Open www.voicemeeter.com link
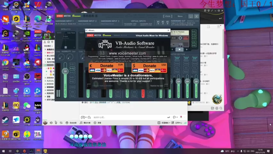 [127, 53]
